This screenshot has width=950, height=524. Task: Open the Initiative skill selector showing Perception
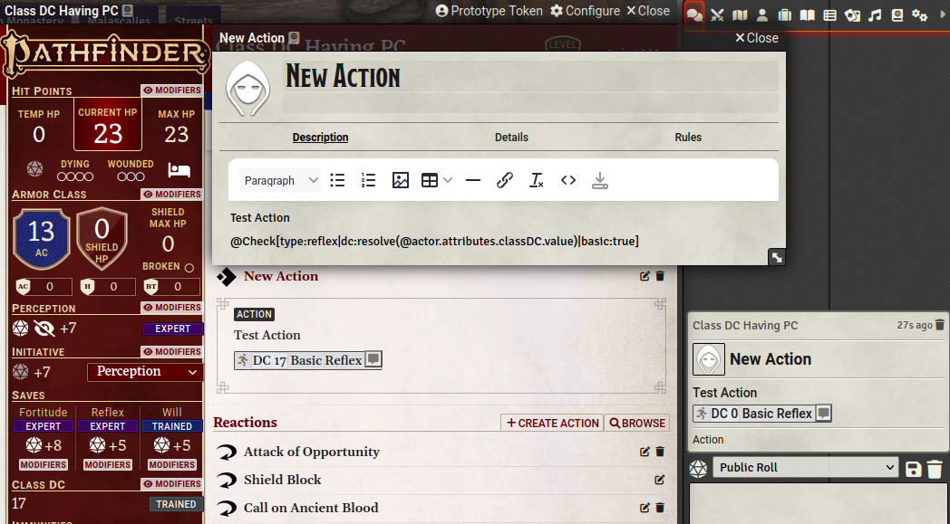tap(143, 371)
